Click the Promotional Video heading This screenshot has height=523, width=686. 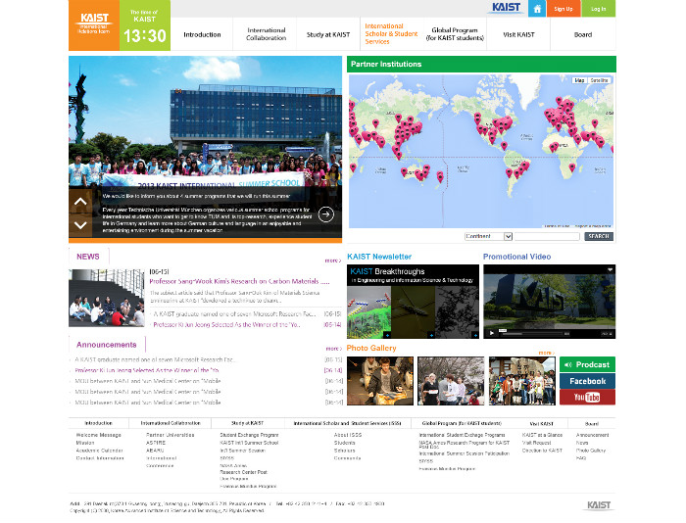[516, 257]
